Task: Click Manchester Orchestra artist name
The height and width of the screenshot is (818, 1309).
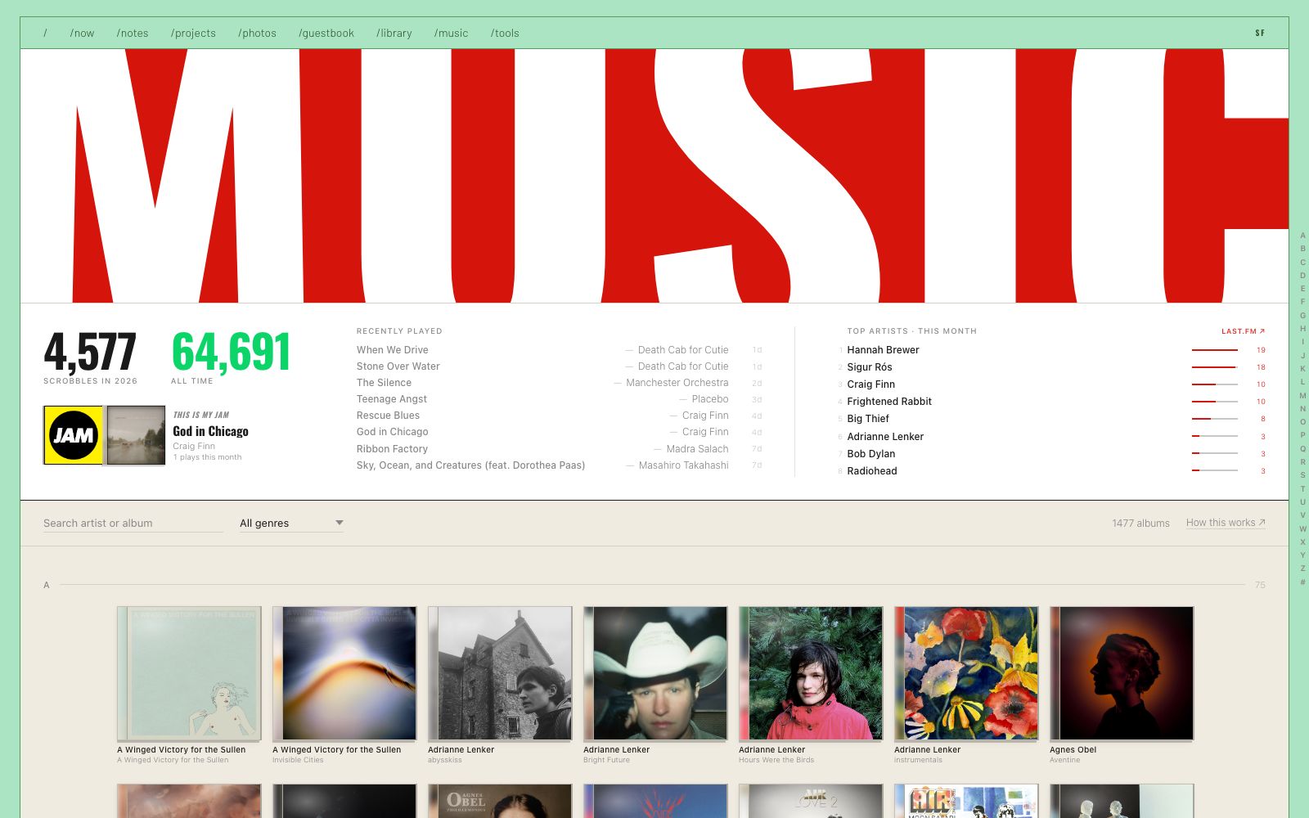Action: click(x=677, y=383)
